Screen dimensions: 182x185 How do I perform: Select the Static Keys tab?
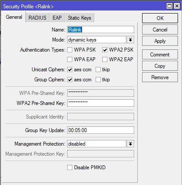(79, 17)
